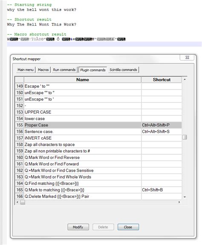Viewport: 202px width, 245px height.
Task: Click the vertical scrollbar down arrow
Action: click(185, 197)
